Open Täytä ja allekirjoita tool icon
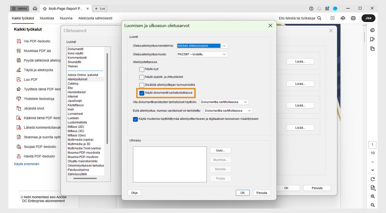Screen dimensions: 386x213 tap(19, 70)
